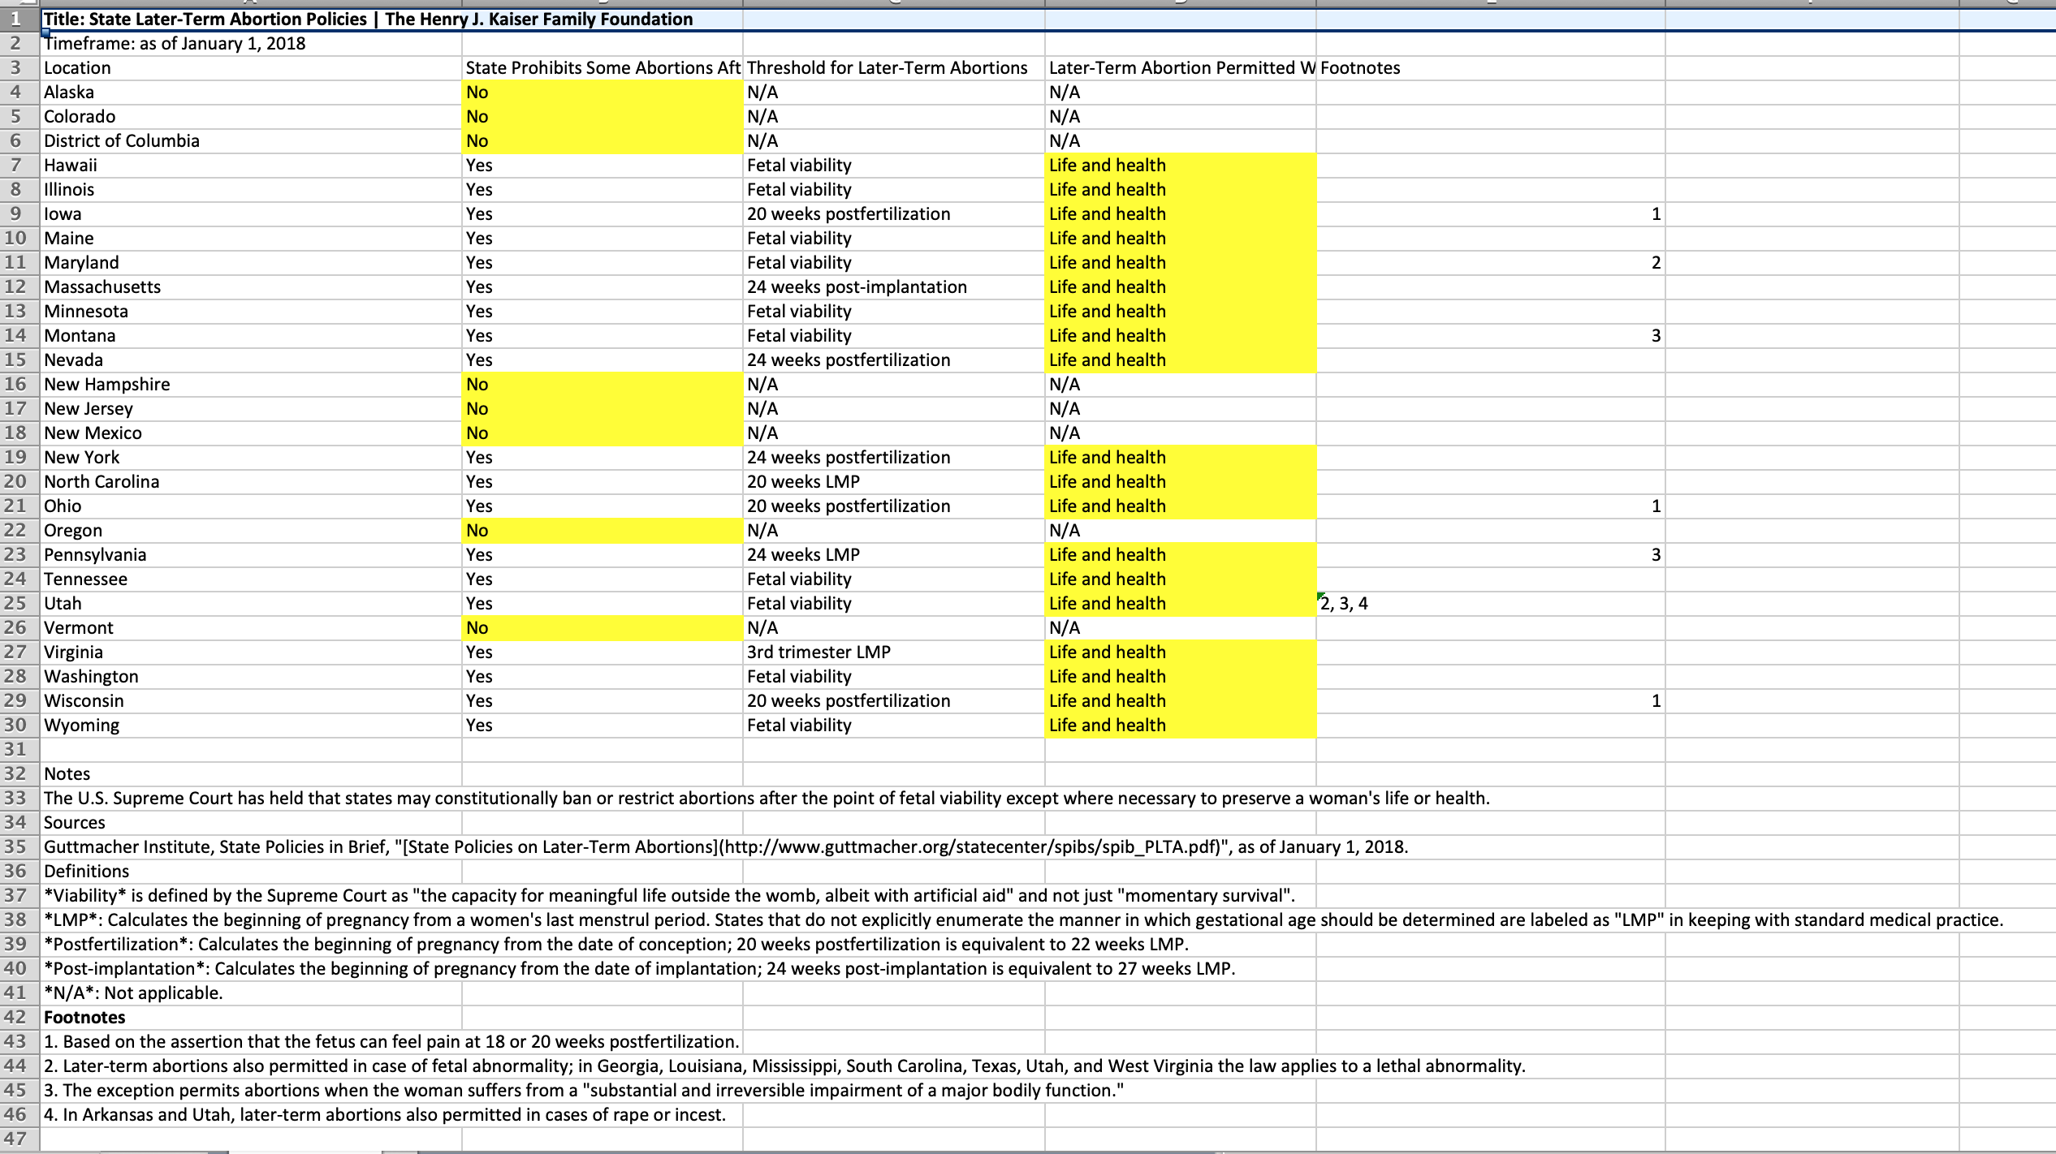
Task: Select New York's 'Life and health' cell
Action: point(1180,458)
